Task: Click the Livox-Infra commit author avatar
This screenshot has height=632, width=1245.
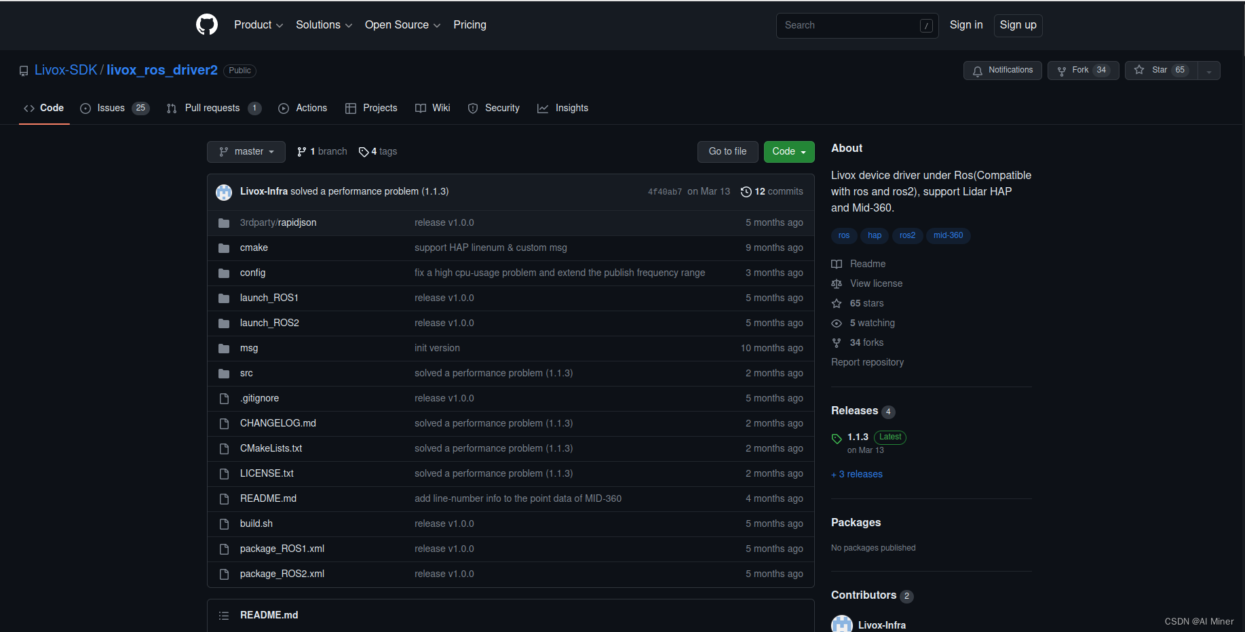Action: (x=224, y=192)
